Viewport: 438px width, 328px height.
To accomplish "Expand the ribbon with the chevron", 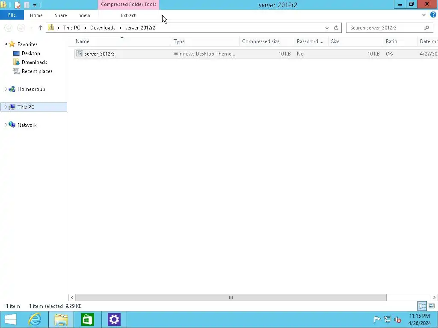I will (424, 15).
